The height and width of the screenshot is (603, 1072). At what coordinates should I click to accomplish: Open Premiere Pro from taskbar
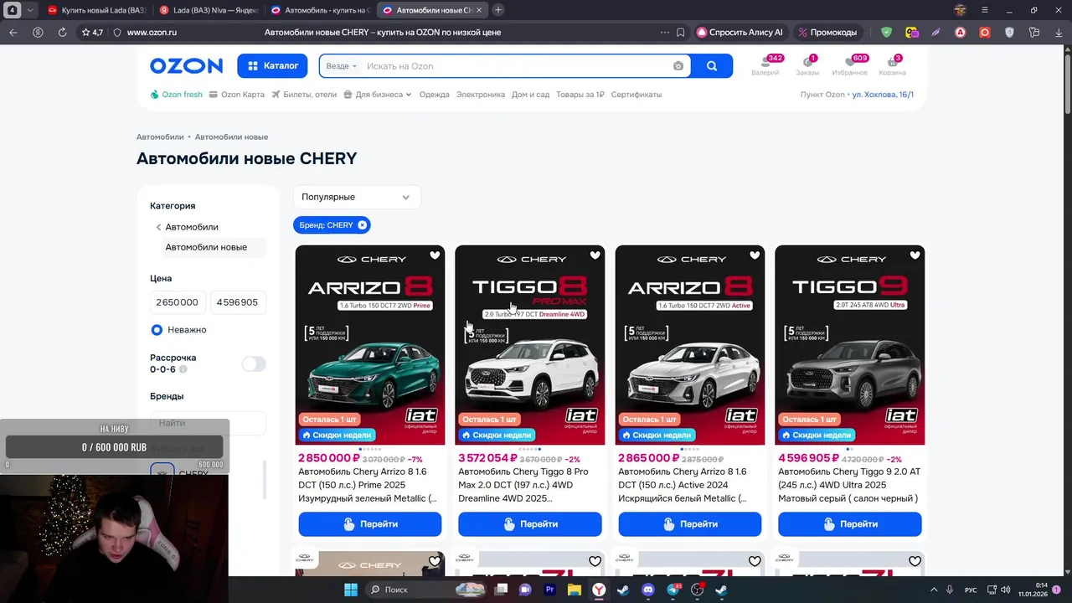[550, 590]
